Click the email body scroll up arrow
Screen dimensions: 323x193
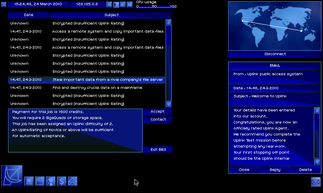(317, 110)
